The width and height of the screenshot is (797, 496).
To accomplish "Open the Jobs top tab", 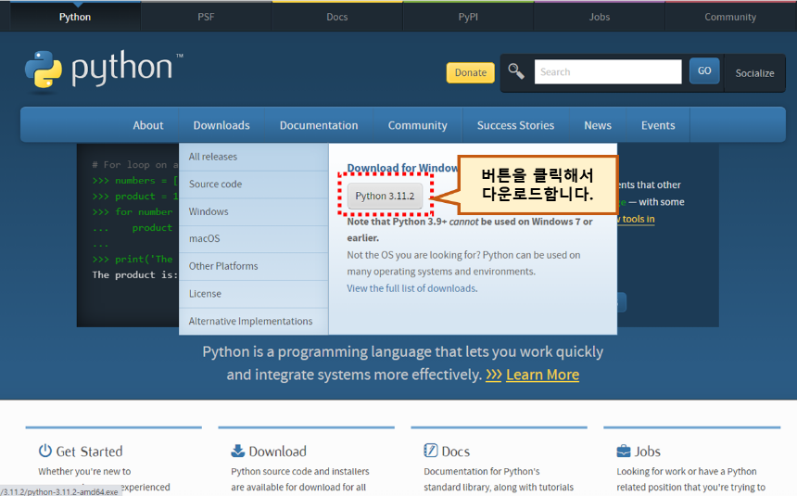I will click(x=600, y=17).
